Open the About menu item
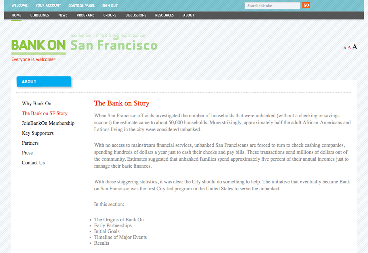 tap(189, 15)
